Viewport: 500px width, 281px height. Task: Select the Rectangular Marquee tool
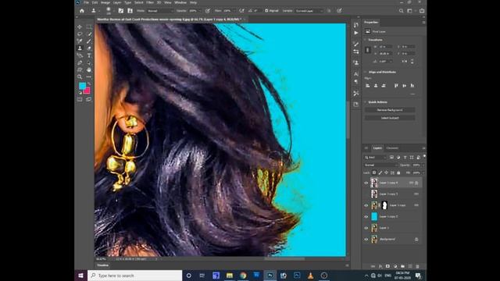pos(88,27)
